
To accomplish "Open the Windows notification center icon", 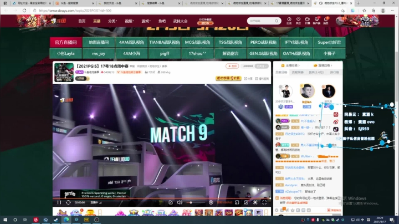I will (392, 220).
